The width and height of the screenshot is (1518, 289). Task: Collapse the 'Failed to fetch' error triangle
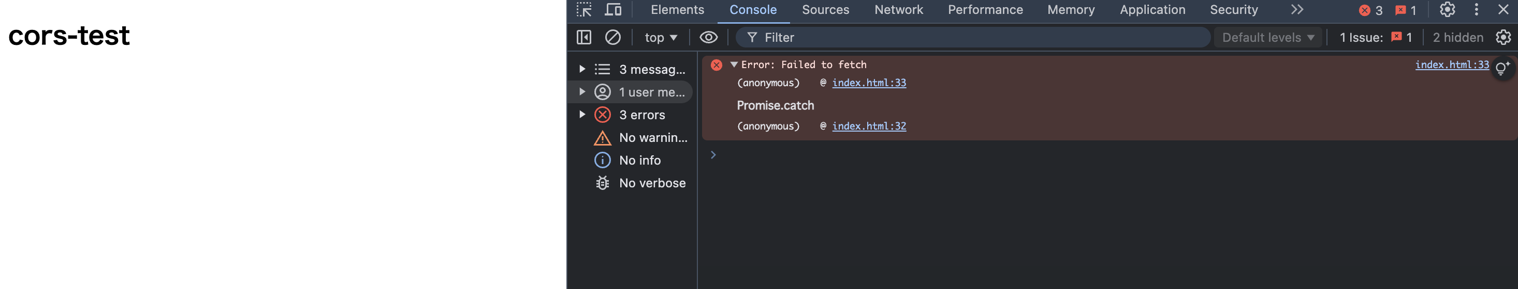tap(734, 65)
